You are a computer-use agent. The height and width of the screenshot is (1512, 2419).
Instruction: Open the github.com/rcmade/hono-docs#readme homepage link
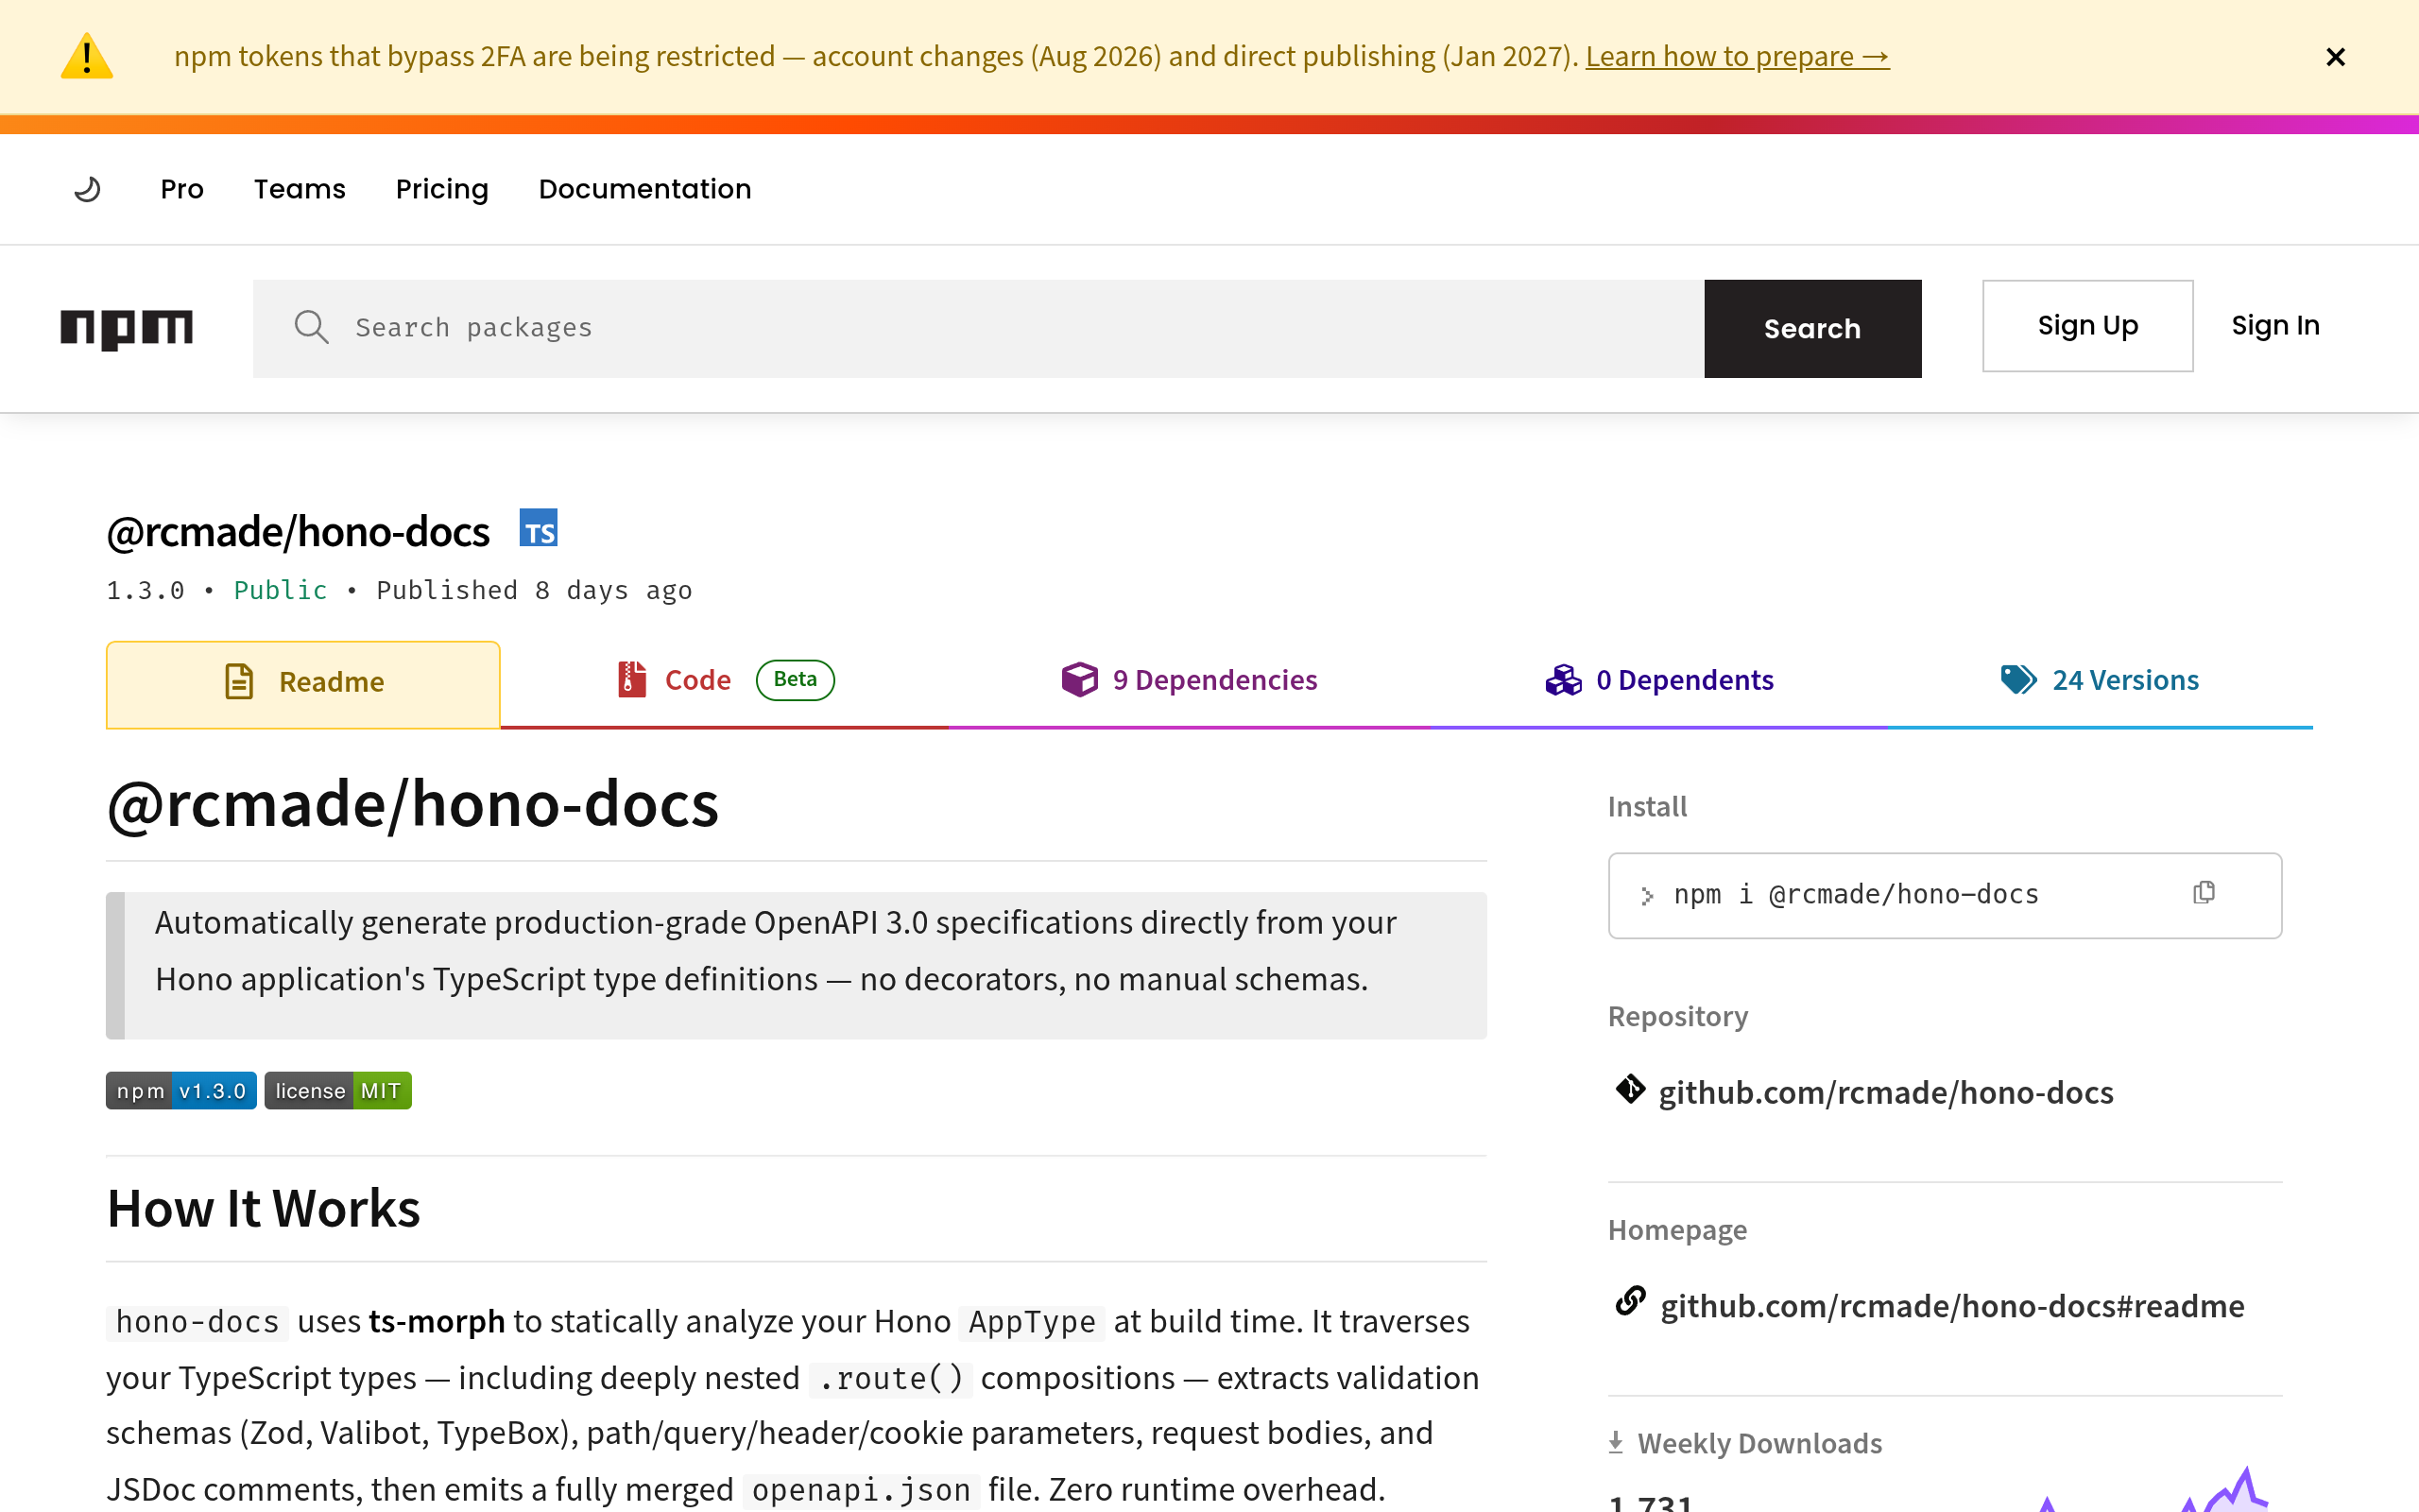(1952, 1307)
